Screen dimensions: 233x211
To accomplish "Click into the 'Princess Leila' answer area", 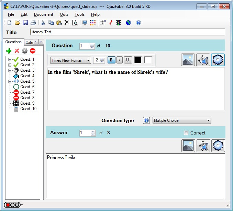I will coord(135,176).
